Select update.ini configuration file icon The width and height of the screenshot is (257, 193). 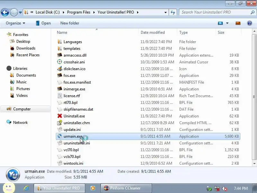click(59, 130)
